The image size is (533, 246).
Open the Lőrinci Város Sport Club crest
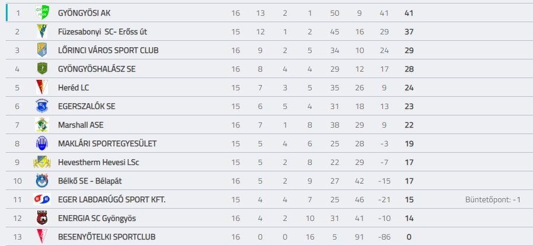tap(42, 50)
